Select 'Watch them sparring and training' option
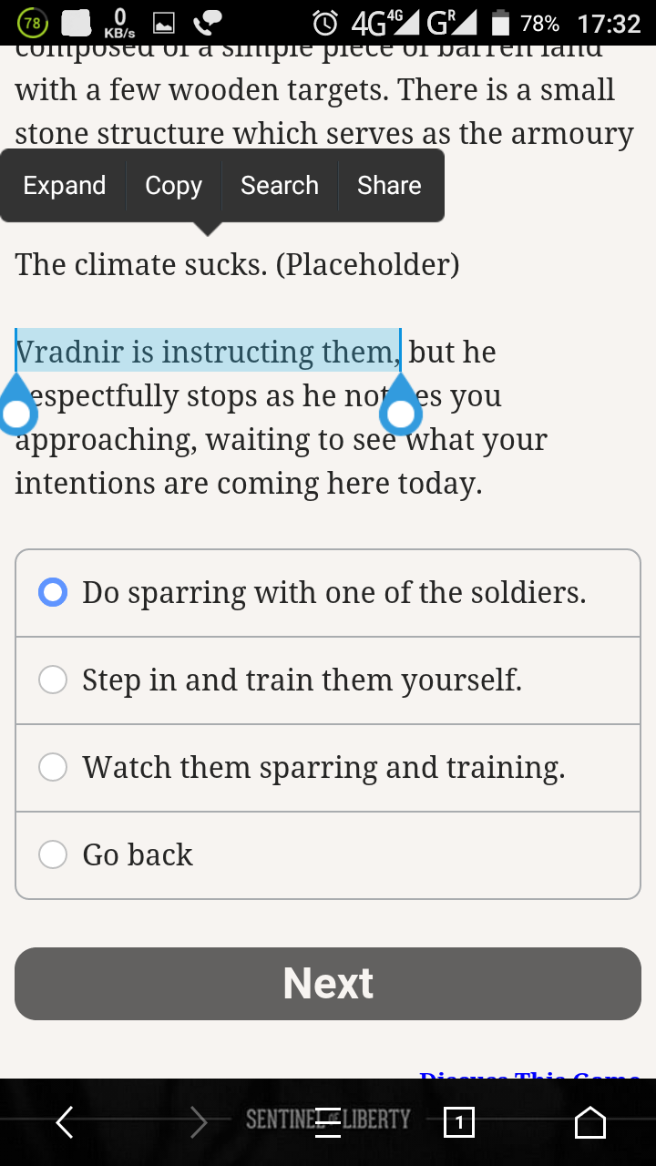 pos(328,768)
